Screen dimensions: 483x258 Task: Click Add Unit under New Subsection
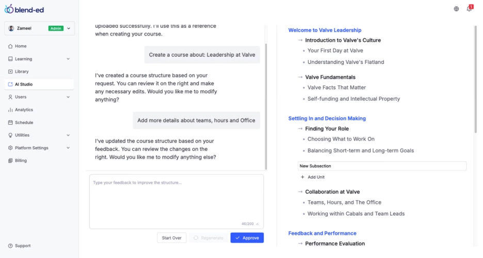315,177
